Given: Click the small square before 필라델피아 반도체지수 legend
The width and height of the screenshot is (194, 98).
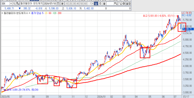Looking at the screenshot, I should click(x=2, y=13).
